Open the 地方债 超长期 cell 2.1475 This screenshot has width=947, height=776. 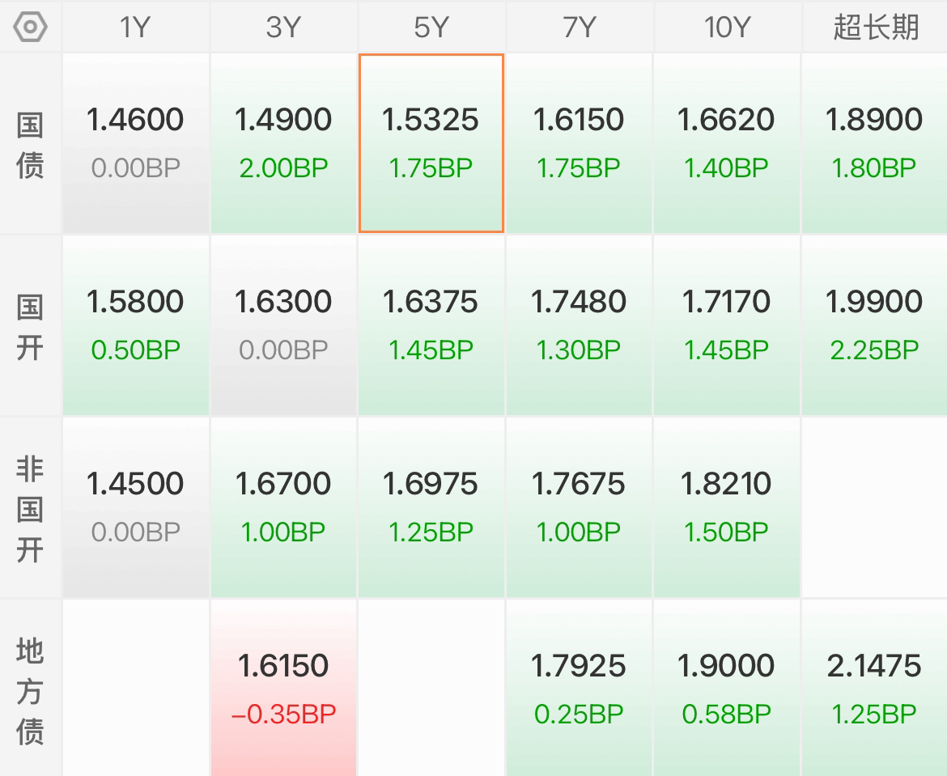click(874, 688)
